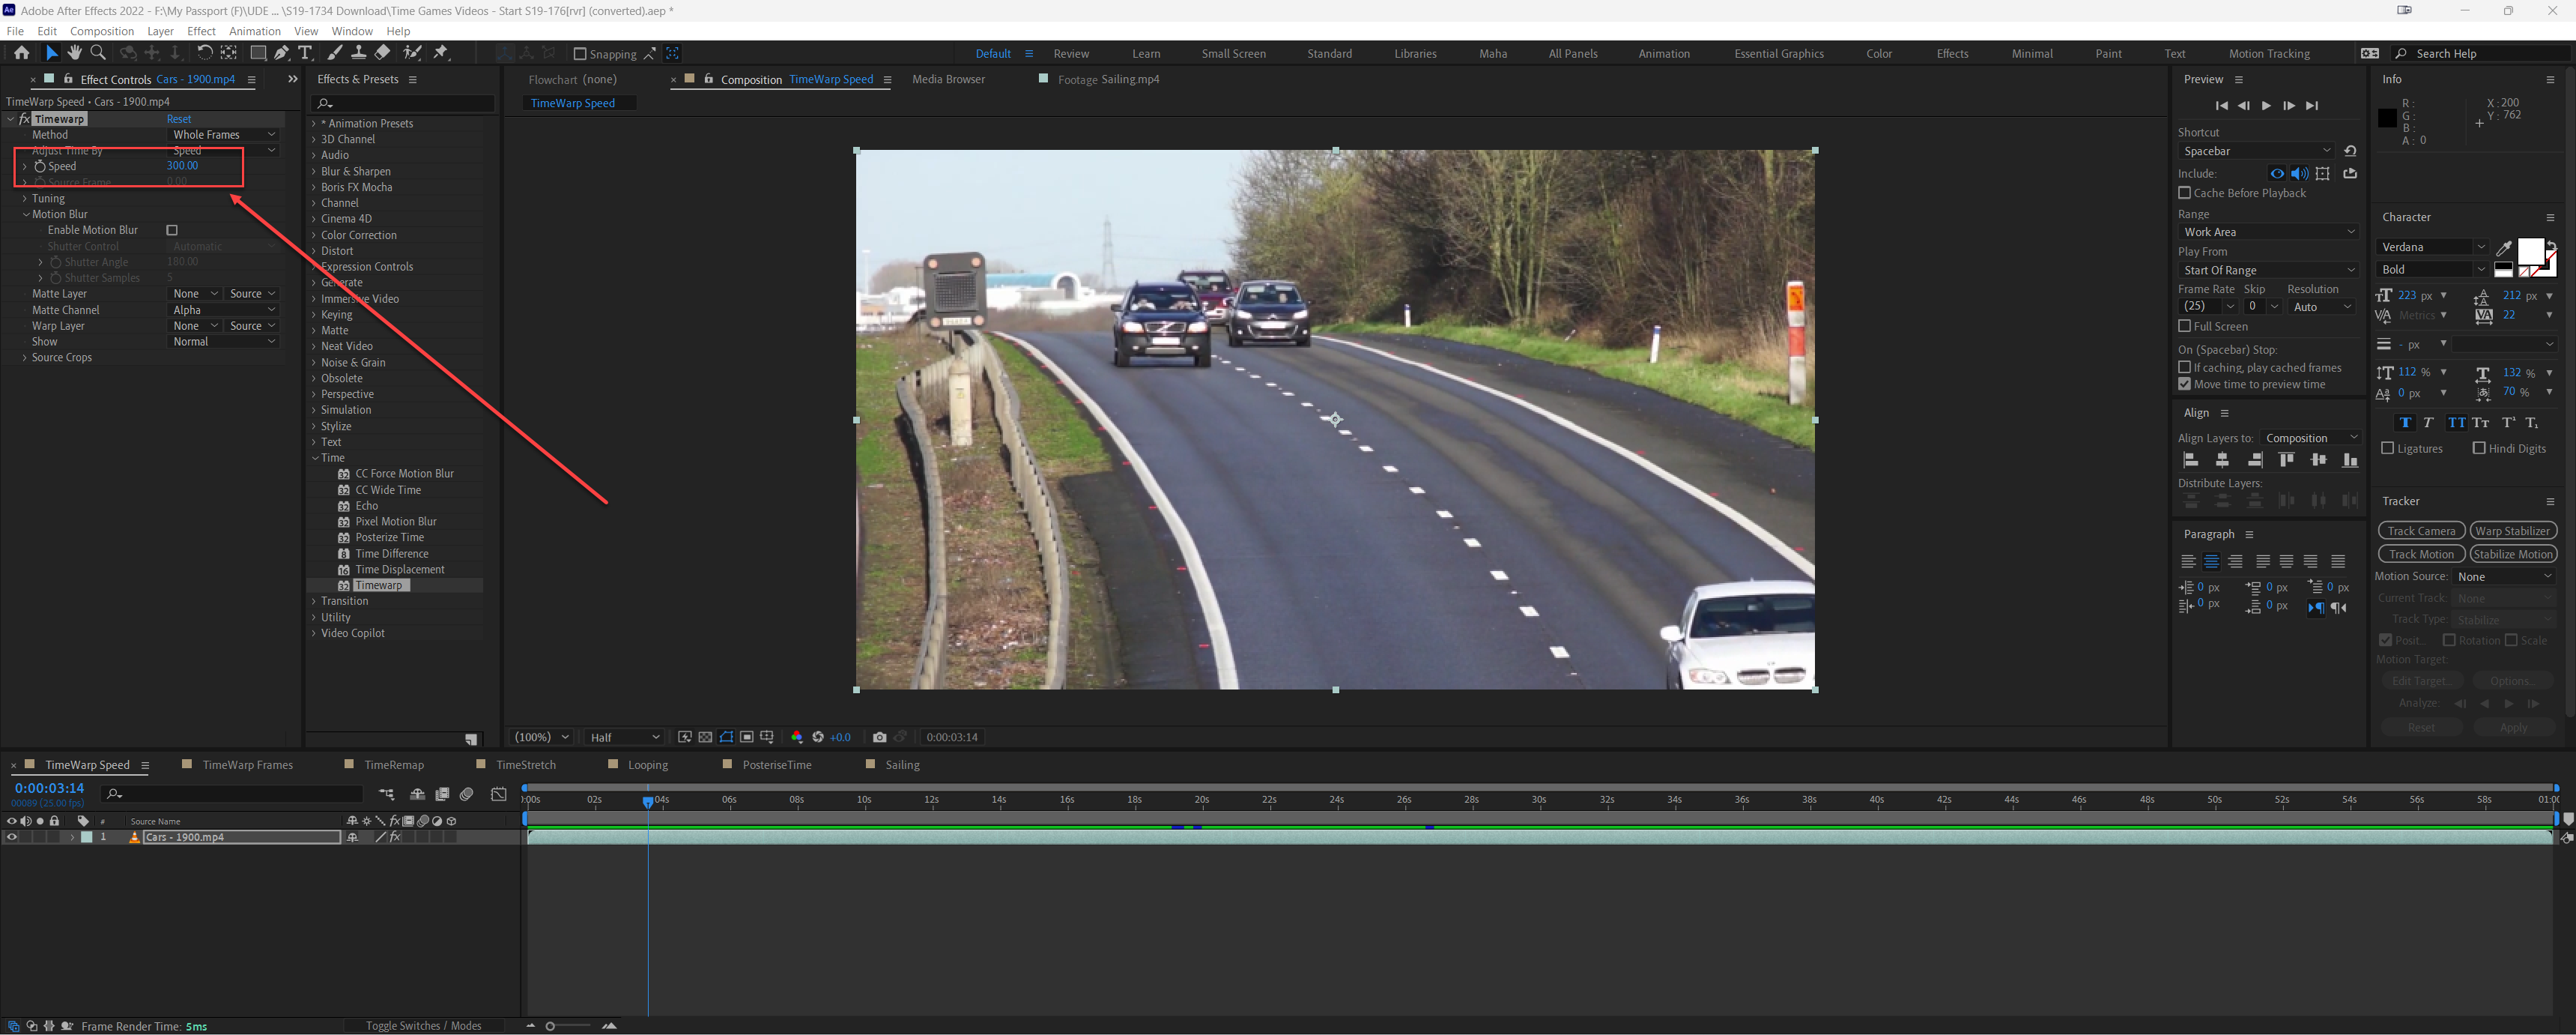Click the Home icon in toolbar
The width and height of the screenshot is (2576, 1035).
click(x=21, y=53)
